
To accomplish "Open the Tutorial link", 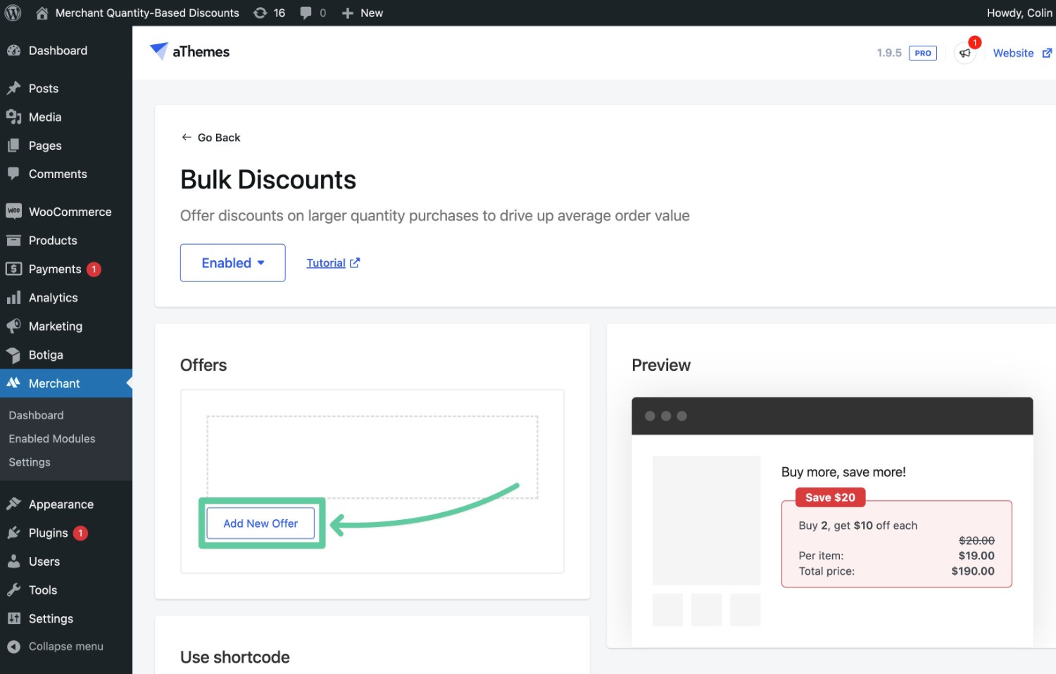I will [326, 263].
